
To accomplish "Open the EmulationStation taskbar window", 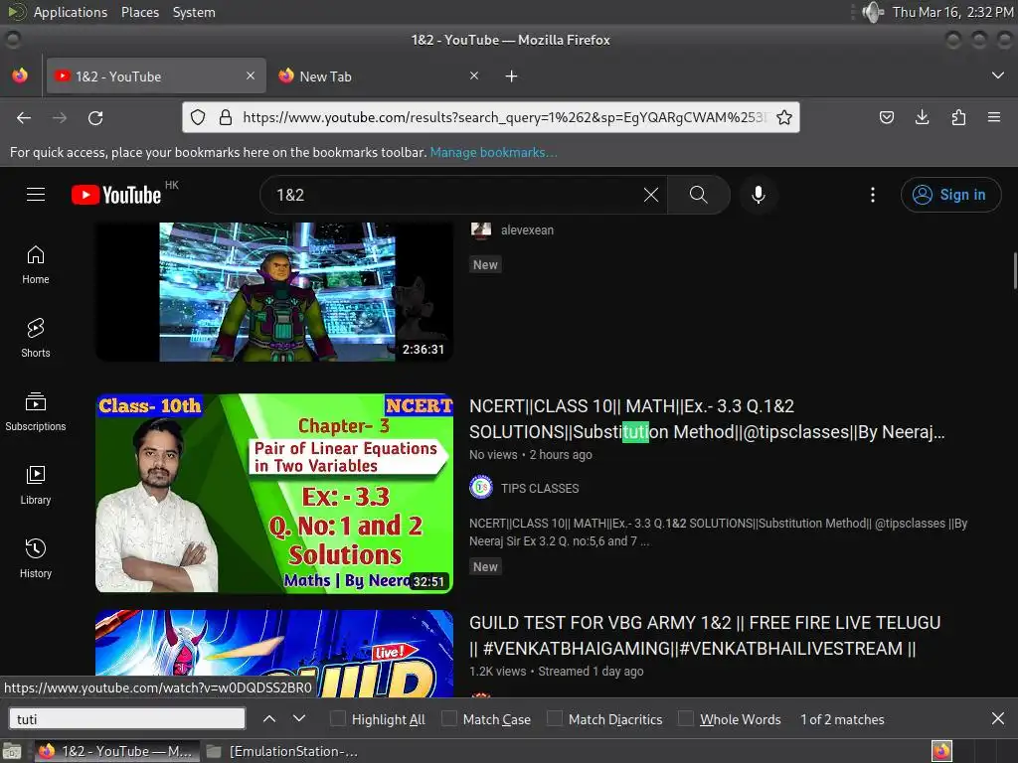I will pos(282,751).
